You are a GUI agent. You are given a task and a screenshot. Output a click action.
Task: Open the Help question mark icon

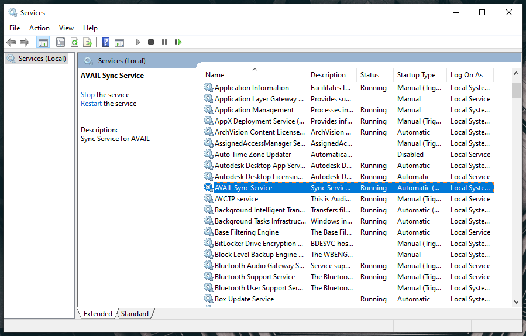click(106, 42)
